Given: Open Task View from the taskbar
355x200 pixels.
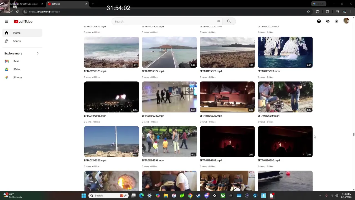Looking at the screenshot, I should pos(133,196).
